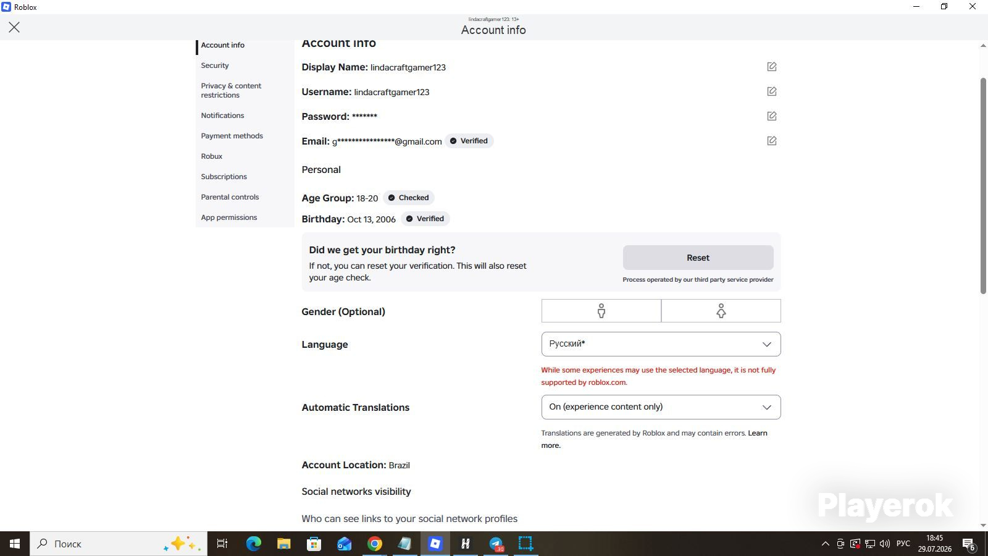Open Microsoft Store from the taskbar
This screenshot has height=556, width=988.
coord(314,544)
